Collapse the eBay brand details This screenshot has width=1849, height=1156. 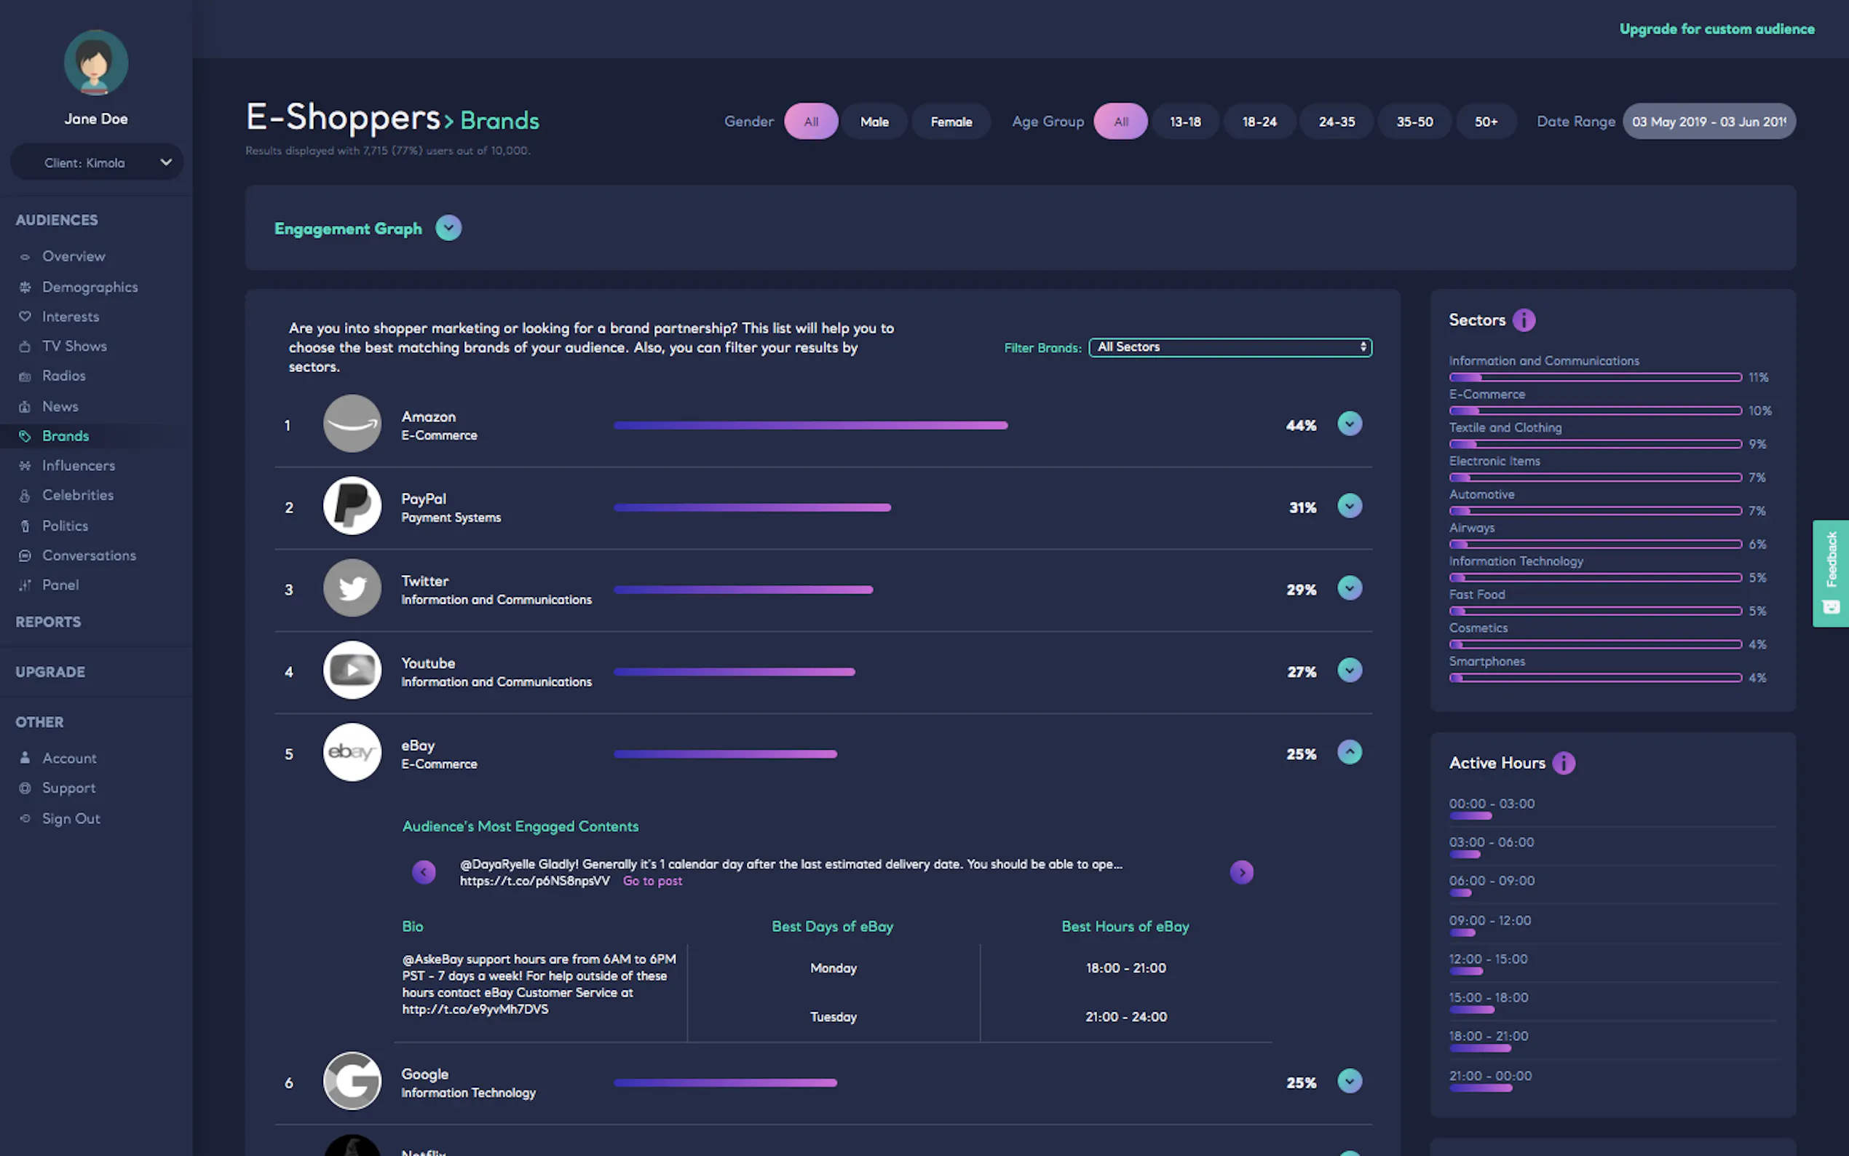pos(1349,752)
